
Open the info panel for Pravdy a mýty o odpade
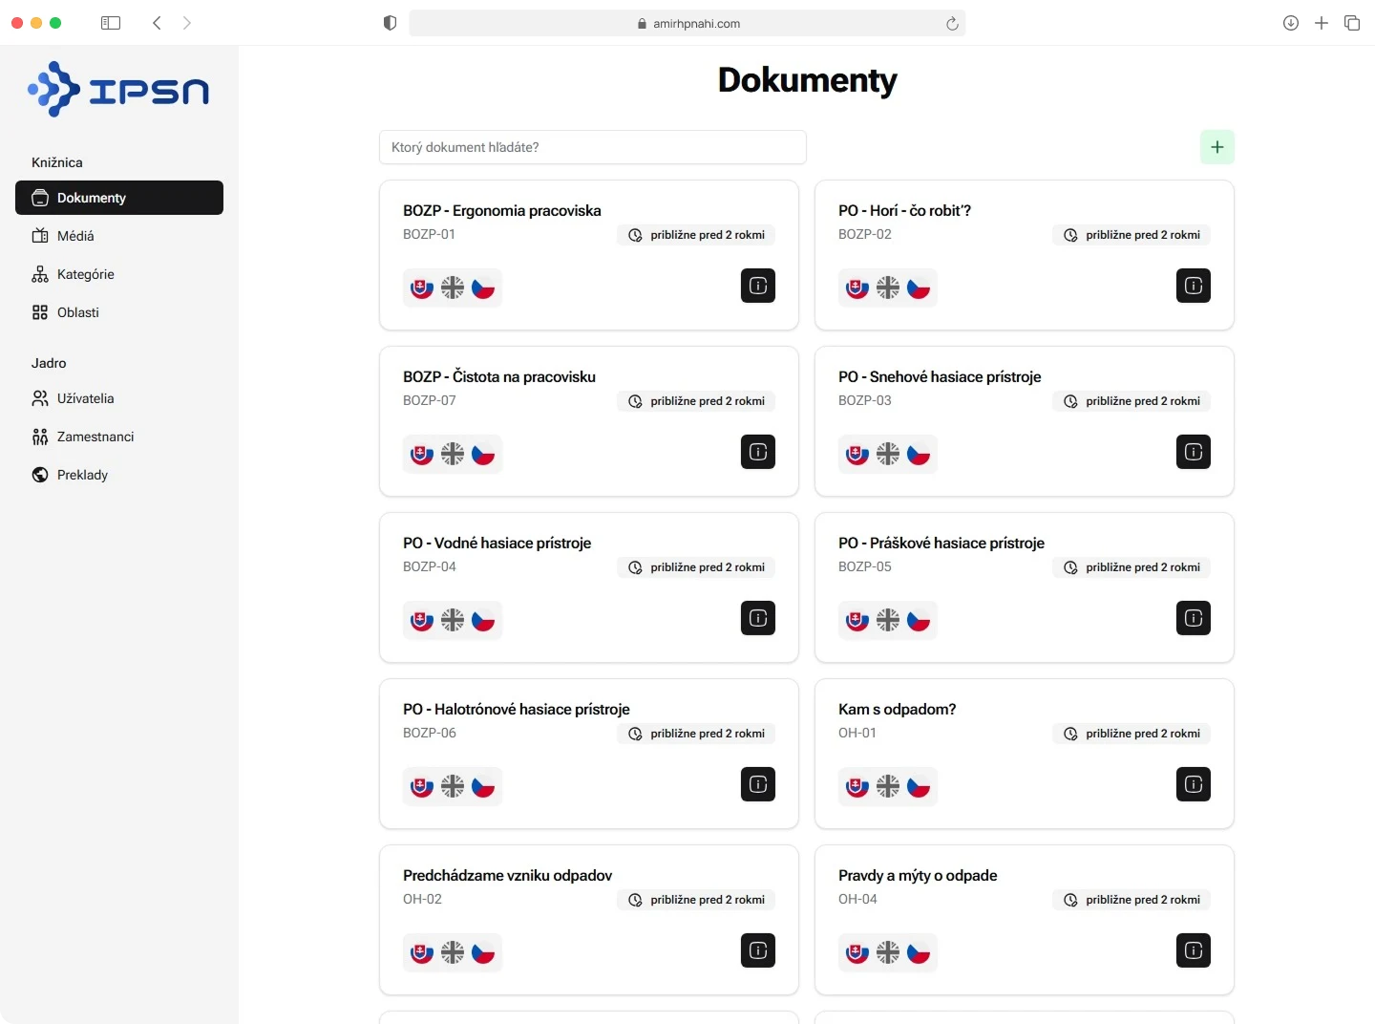tap(1194, 950)
